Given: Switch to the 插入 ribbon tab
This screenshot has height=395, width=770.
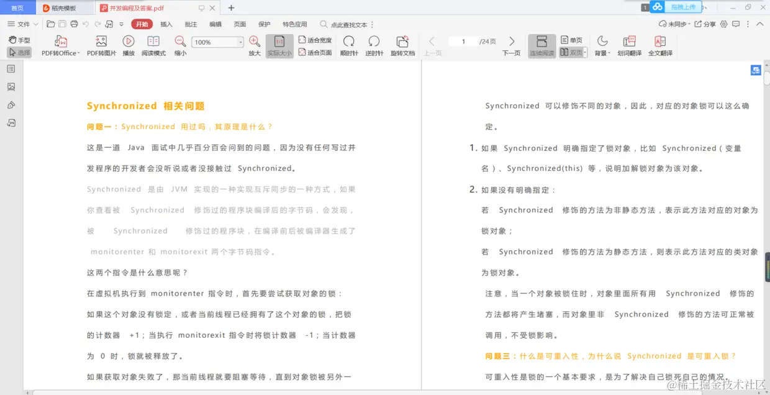Looking at the screenshot, I should [166, 24].
